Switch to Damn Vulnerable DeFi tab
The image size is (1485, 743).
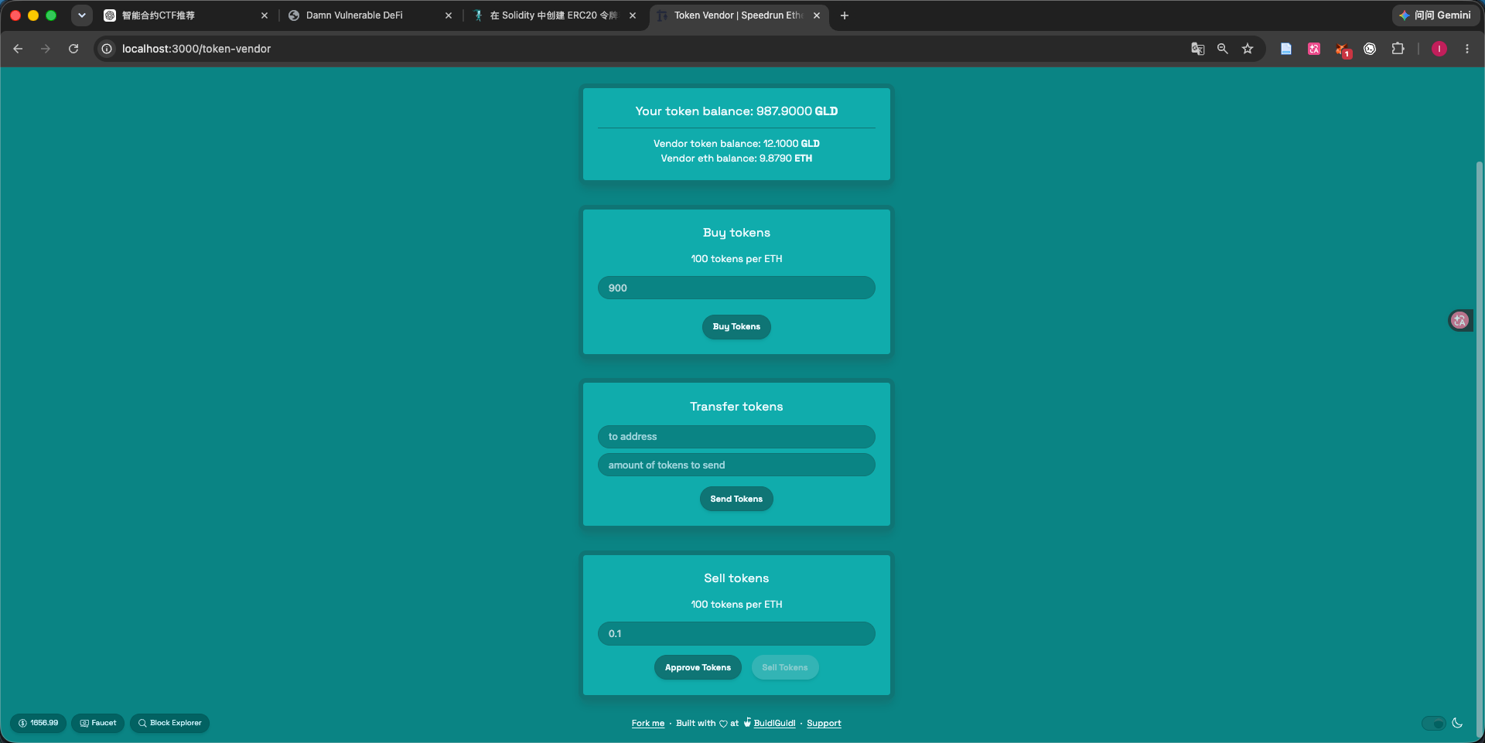click(370, 15)
